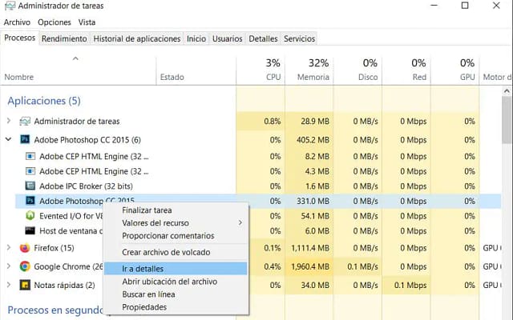Switch to the Usuarios tab
The height and width of the screenshot is (320, 513).
coord(228,38)
